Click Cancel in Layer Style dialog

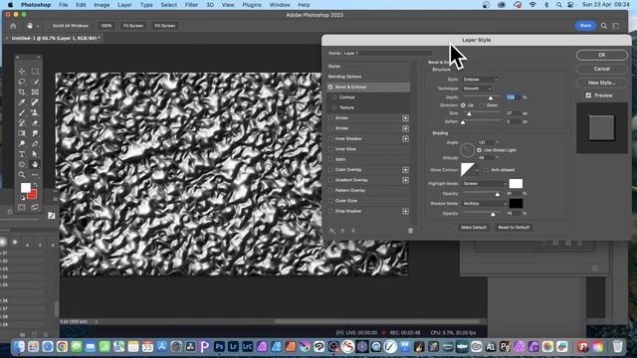point(601,69)
